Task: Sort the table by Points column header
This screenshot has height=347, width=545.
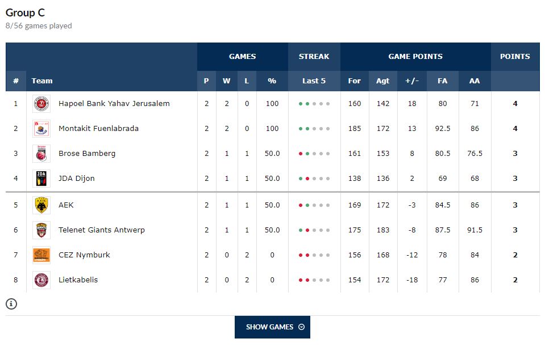Action: tap(515, 57)
